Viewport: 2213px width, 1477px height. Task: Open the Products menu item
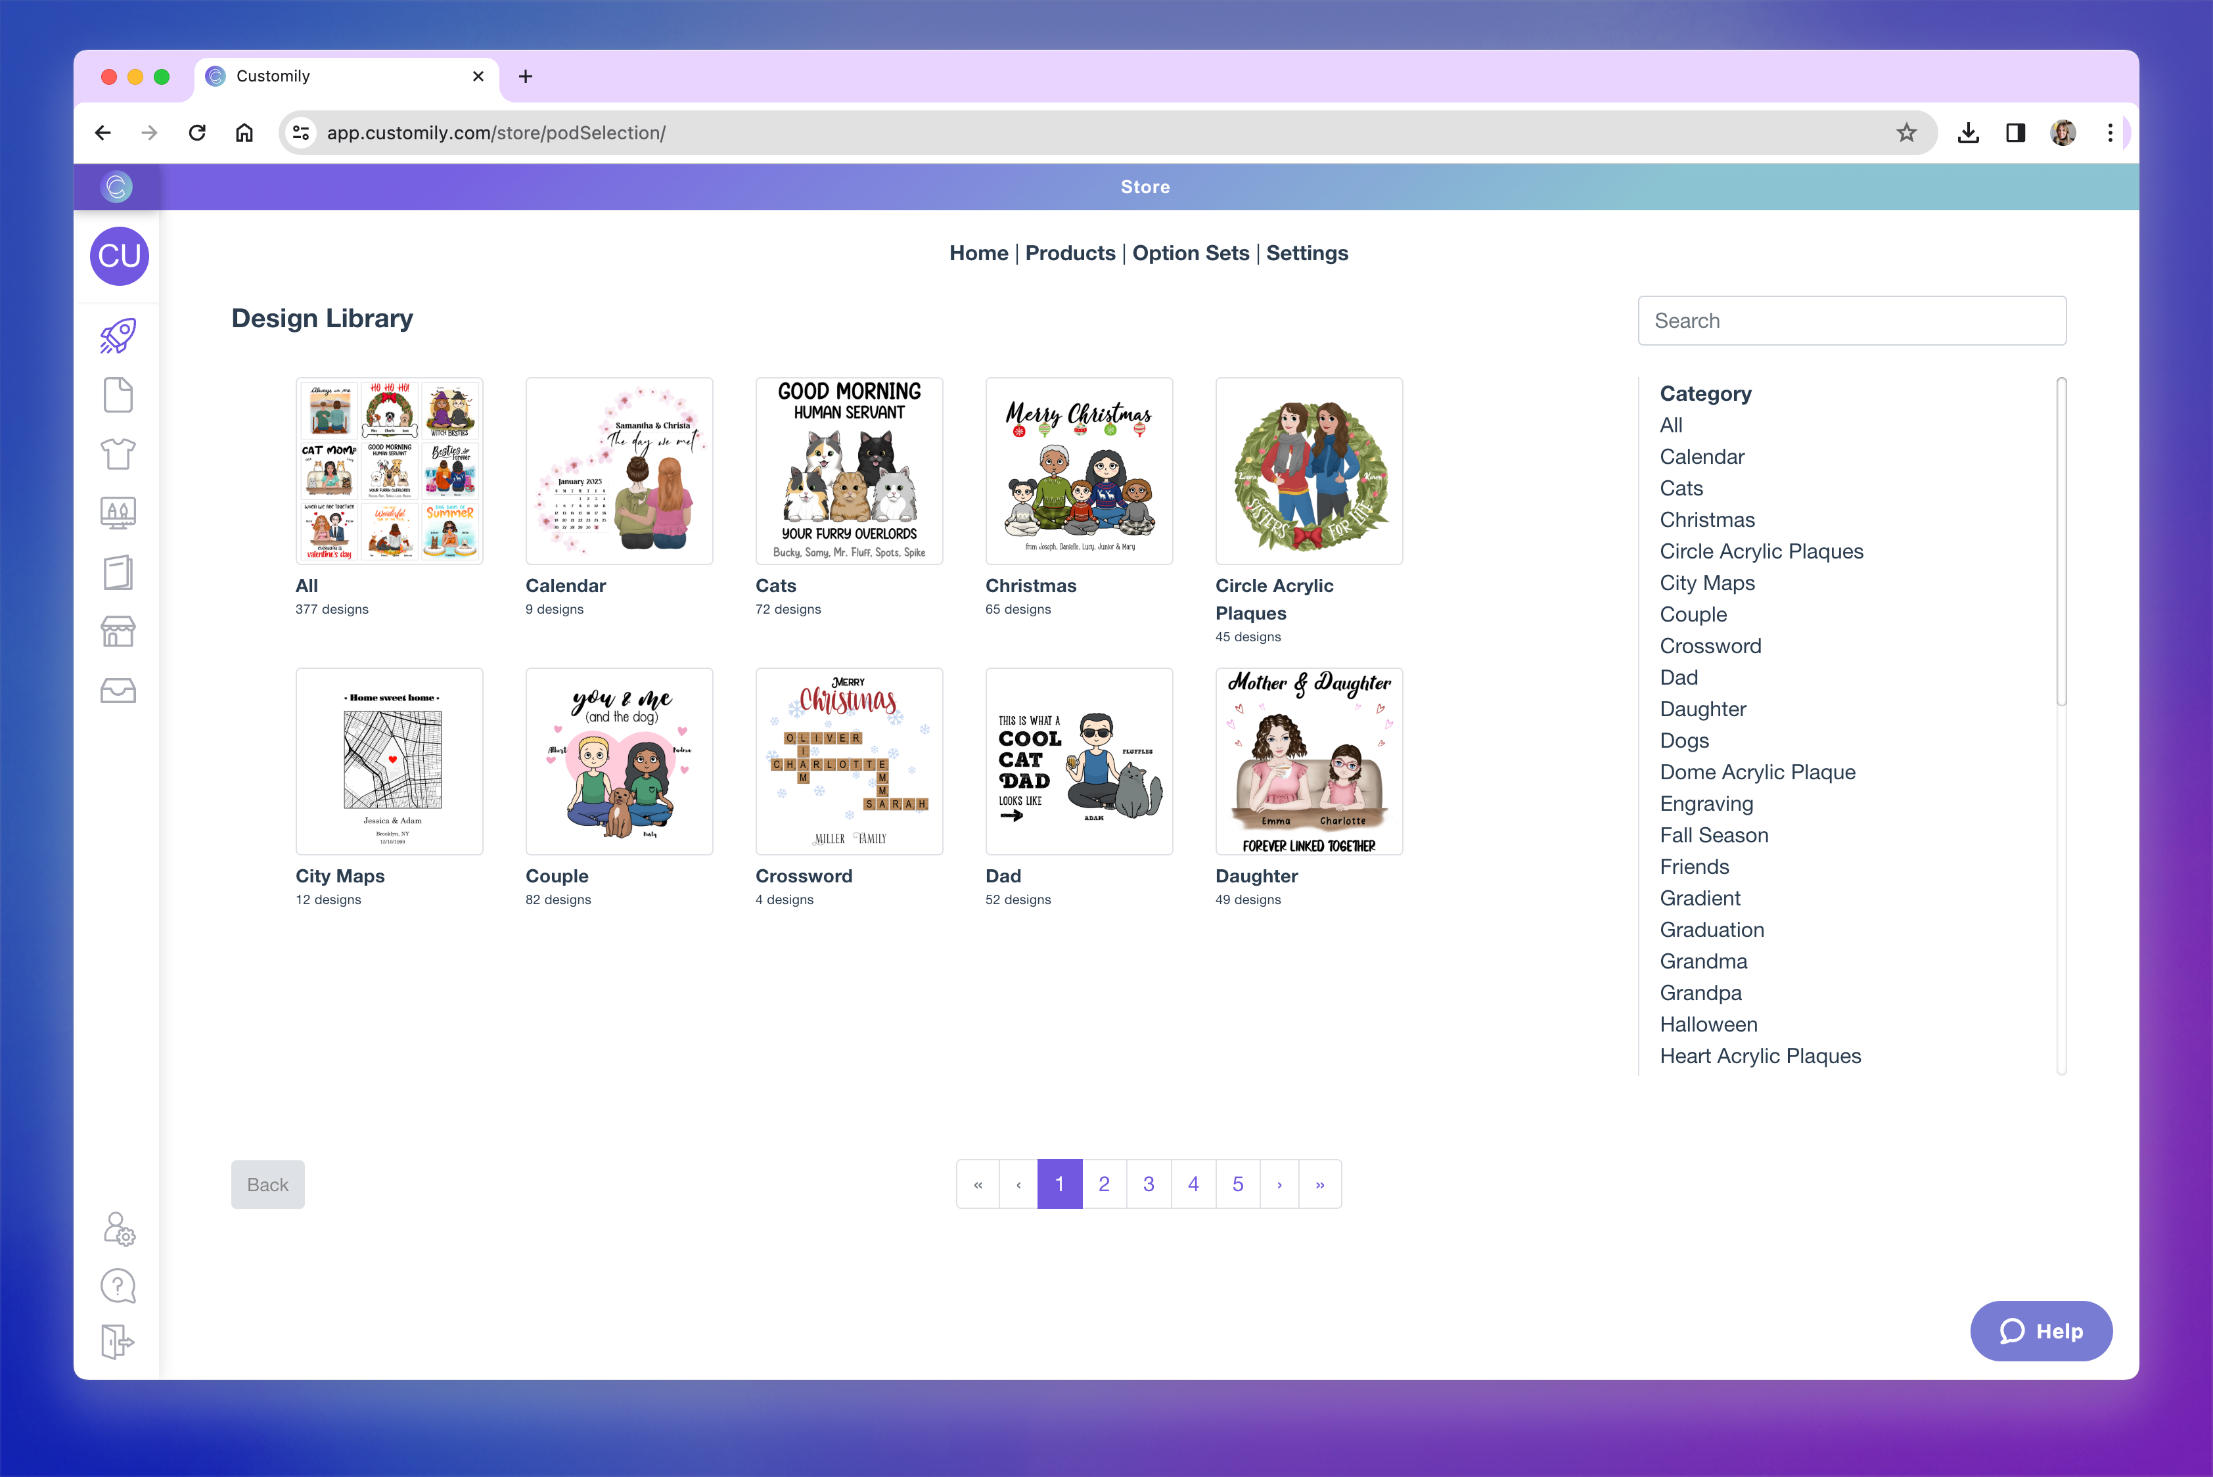coord(1070,252)
